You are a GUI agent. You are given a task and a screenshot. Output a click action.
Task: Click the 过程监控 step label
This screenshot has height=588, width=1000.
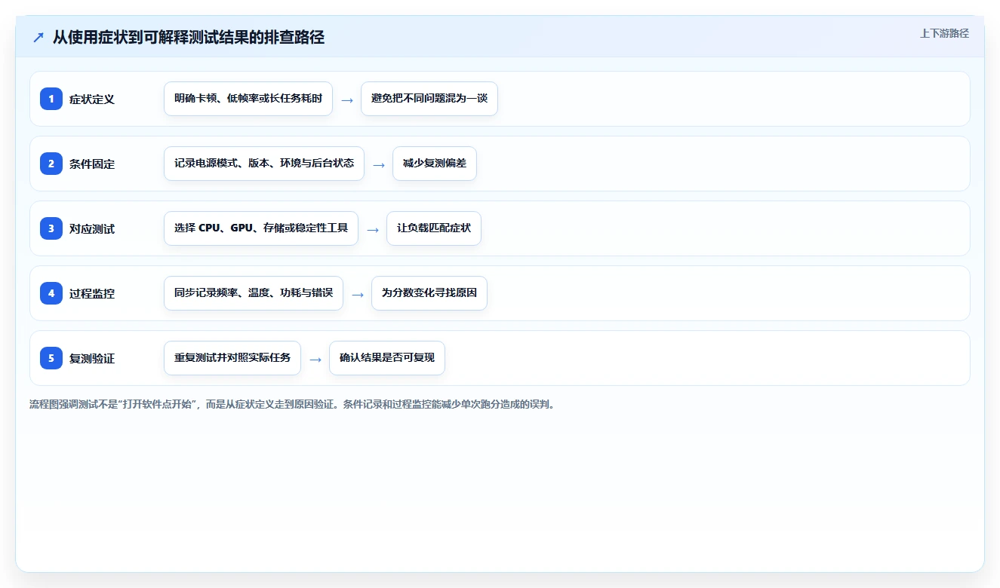tap(92, 293)
